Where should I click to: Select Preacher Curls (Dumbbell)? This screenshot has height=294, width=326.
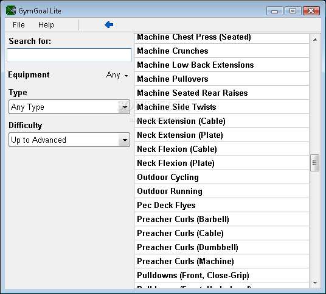[x=222, y=247]
